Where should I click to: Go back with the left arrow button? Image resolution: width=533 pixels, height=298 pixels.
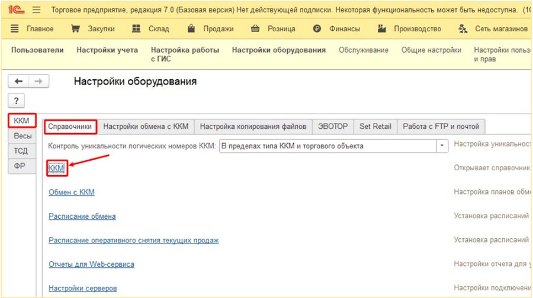pos(19,81)
